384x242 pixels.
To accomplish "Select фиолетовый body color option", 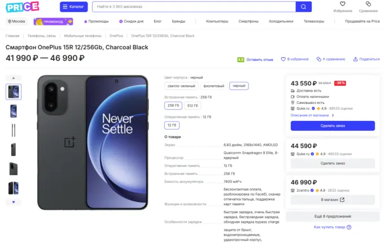I will [x=214, y=86].
